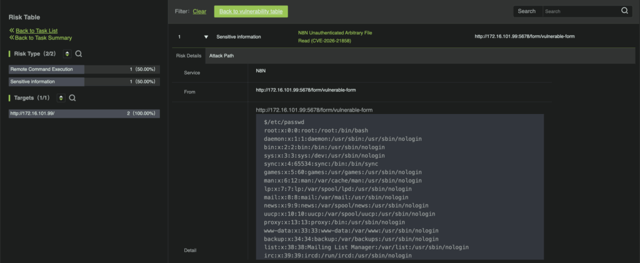The image size is (640, 263).
Task: Clear the active filter
Action: pos(199,11)
